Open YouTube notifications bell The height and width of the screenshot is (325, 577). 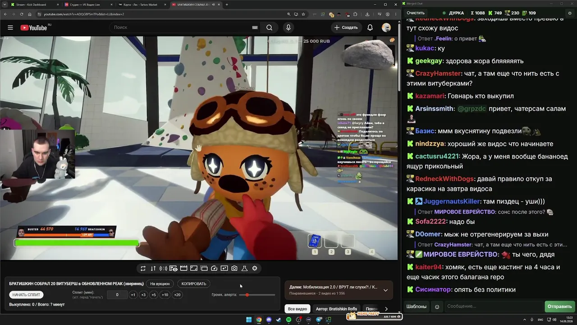coord(370,28)
